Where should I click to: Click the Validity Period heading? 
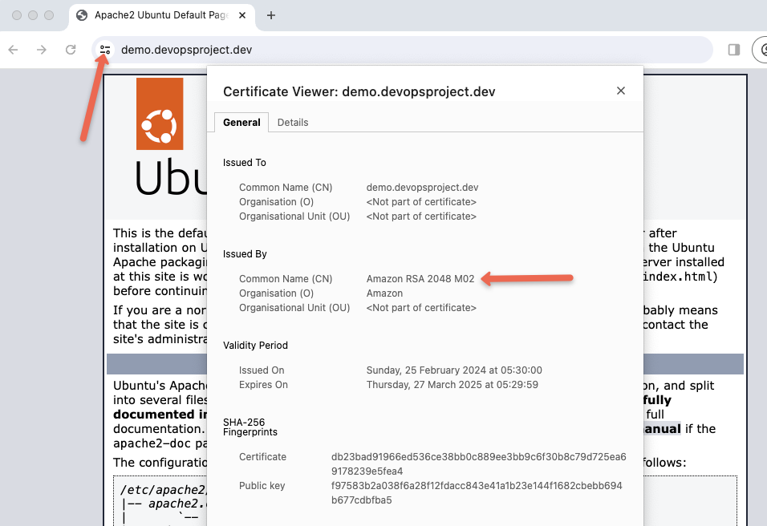point(255,346)
